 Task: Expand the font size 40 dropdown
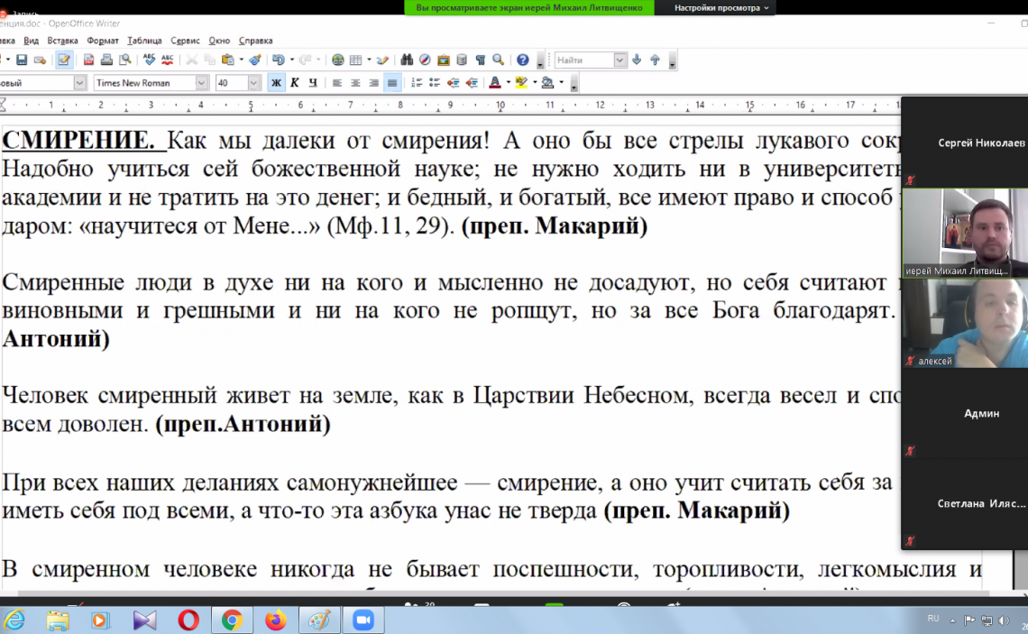[x=253, y=83]
